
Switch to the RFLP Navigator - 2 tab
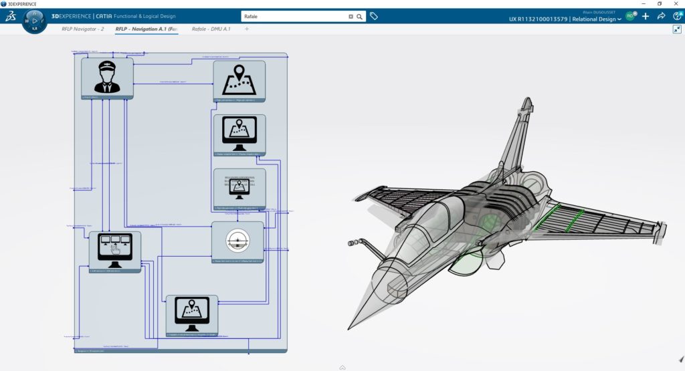82,29
